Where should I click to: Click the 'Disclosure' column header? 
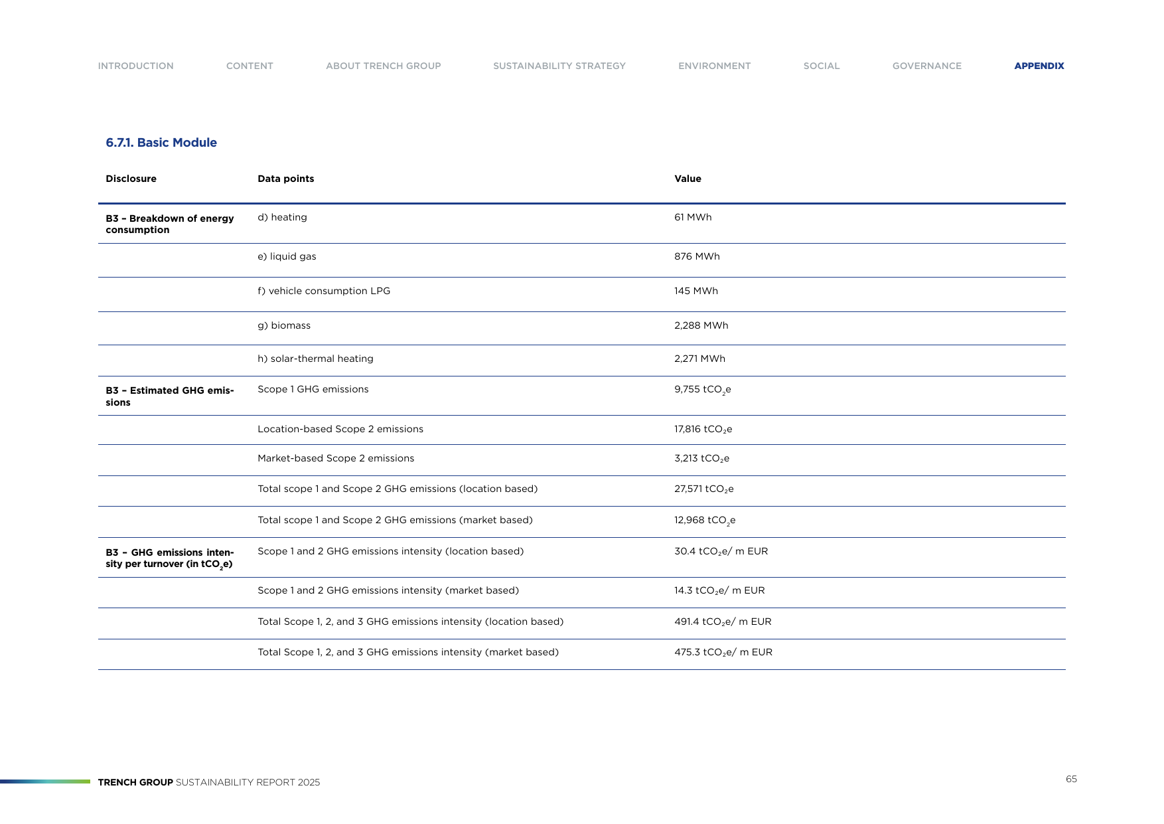[131, 179]
